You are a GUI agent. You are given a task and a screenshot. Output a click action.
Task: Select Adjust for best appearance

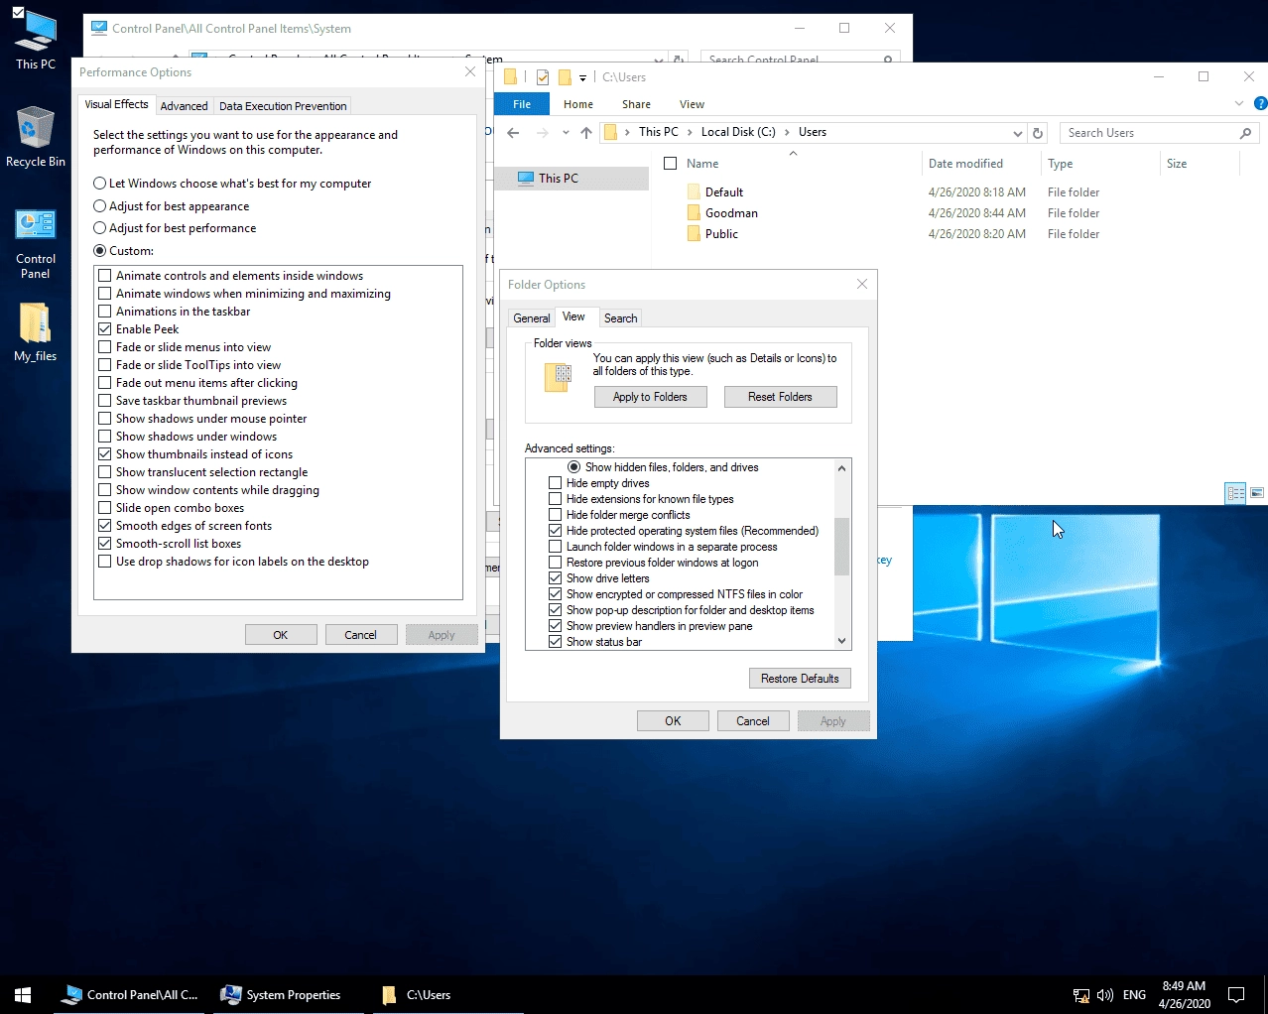(99, 206)
